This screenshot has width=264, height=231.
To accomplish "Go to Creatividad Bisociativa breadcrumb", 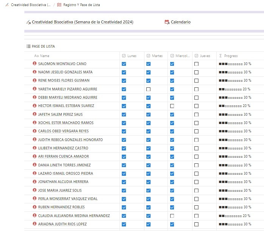I will click(x=28, y=5).
